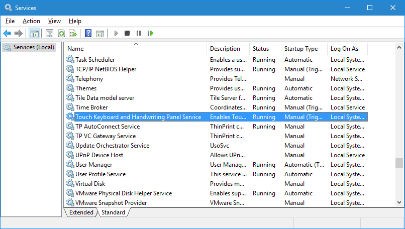This screenshot has height=229, width=405.
Task: Select Services (Local) in console tree
Action: 34,47
